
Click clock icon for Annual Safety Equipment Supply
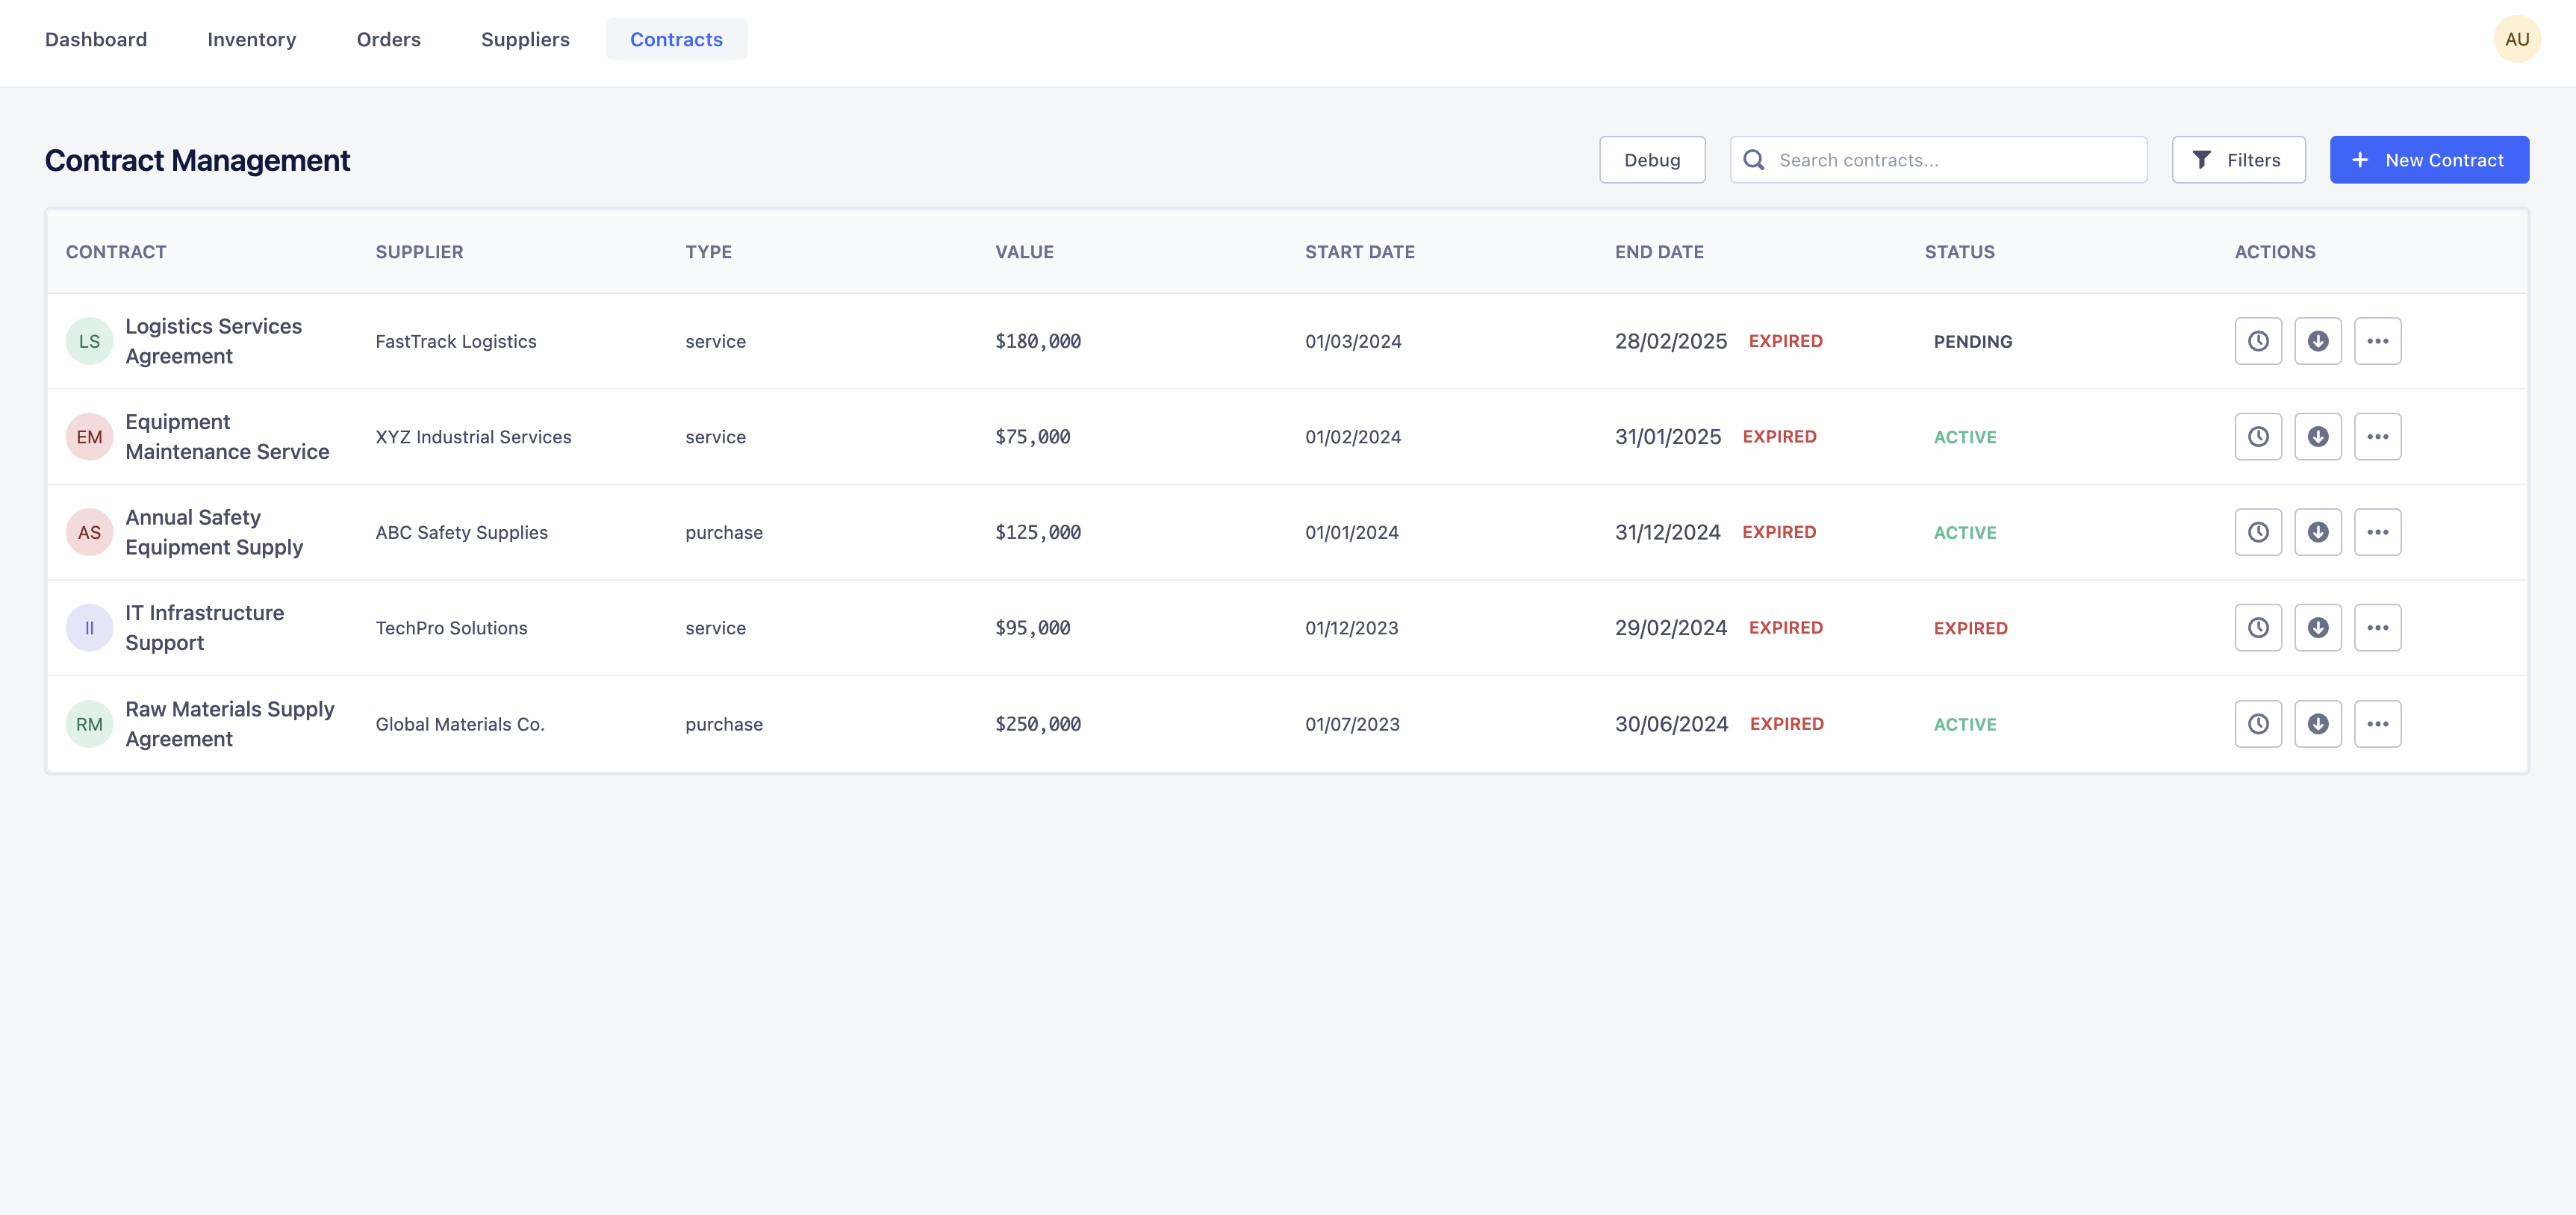tap(2258, 533)
